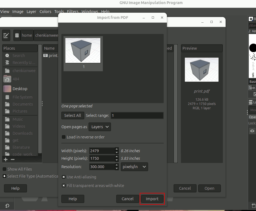Screen dimensions: 256x211
Task: Toggle the layer visibility eye icon
Action: pos(252,131)
